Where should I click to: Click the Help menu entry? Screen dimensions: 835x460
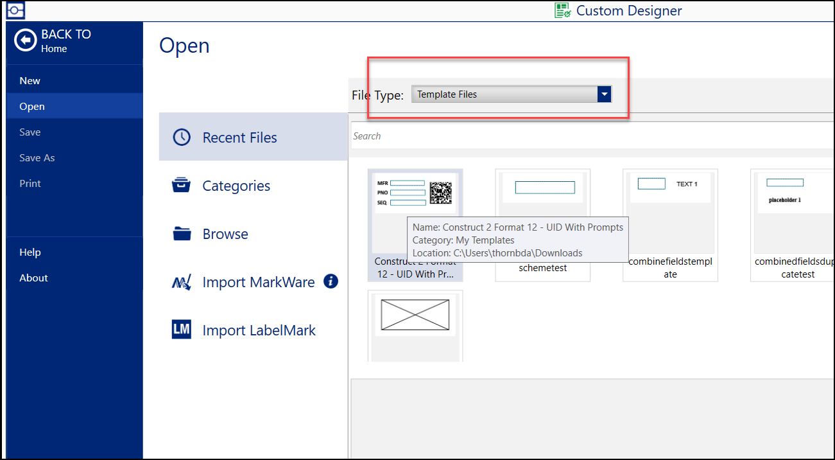(x=30, y=252)
